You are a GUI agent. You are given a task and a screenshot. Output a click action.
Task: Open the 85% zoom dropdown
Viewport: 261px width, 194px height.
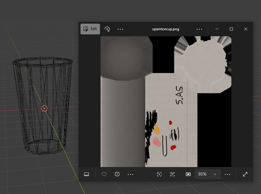pos(208,174)
